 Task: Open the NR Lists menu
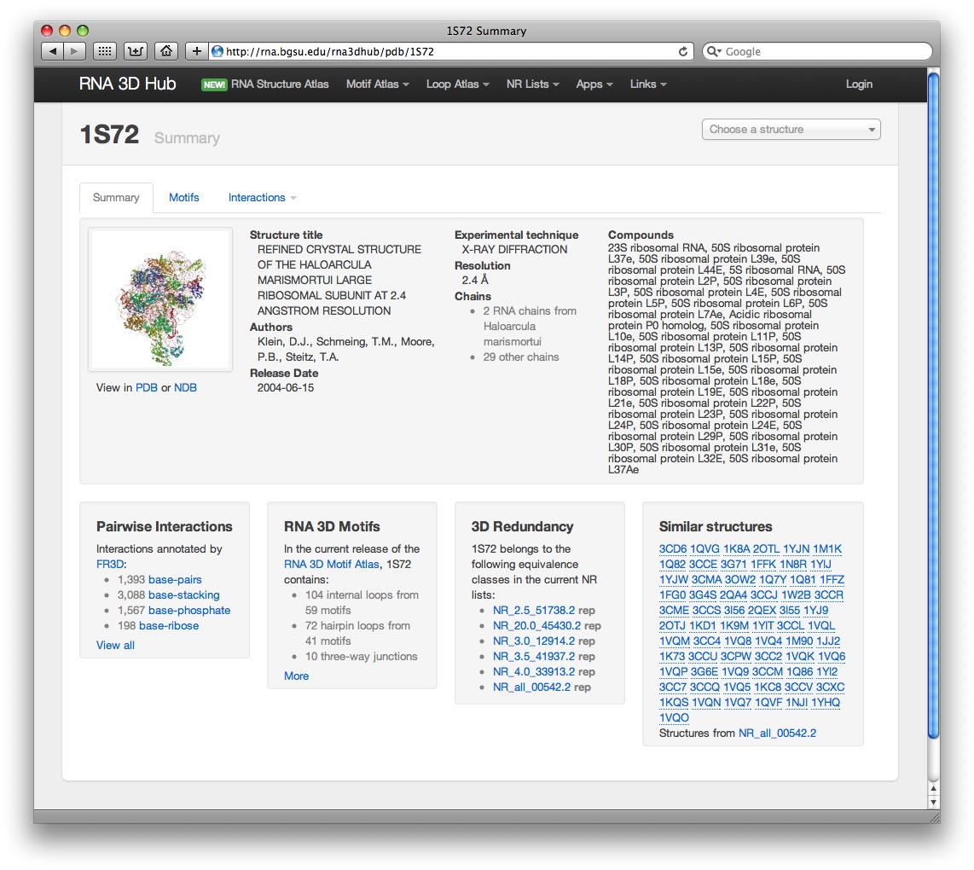pyautogui.click(x=532, y=84)
